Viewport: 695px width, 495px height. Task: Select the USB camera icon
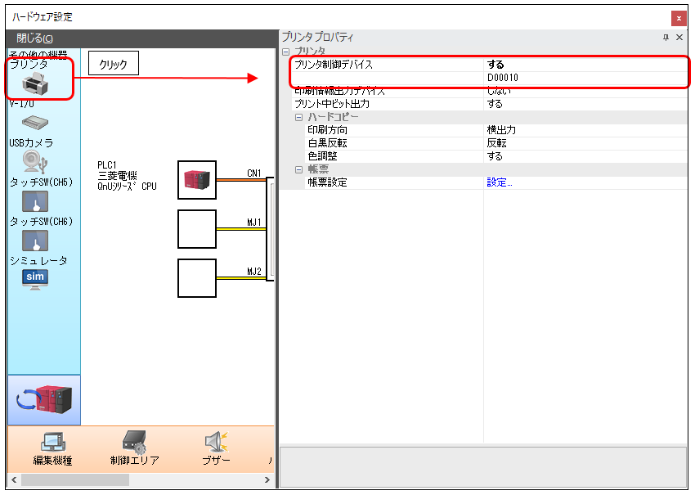[34, 160]
